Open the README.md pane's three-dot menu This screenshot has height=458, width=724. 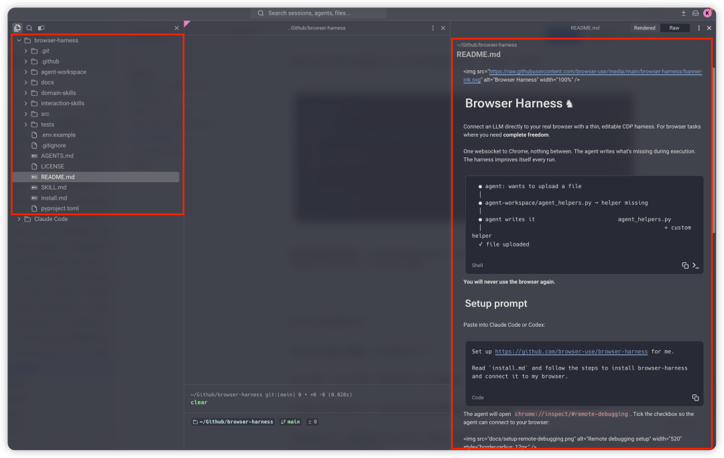pyautogui.click(x=699, y=28)
